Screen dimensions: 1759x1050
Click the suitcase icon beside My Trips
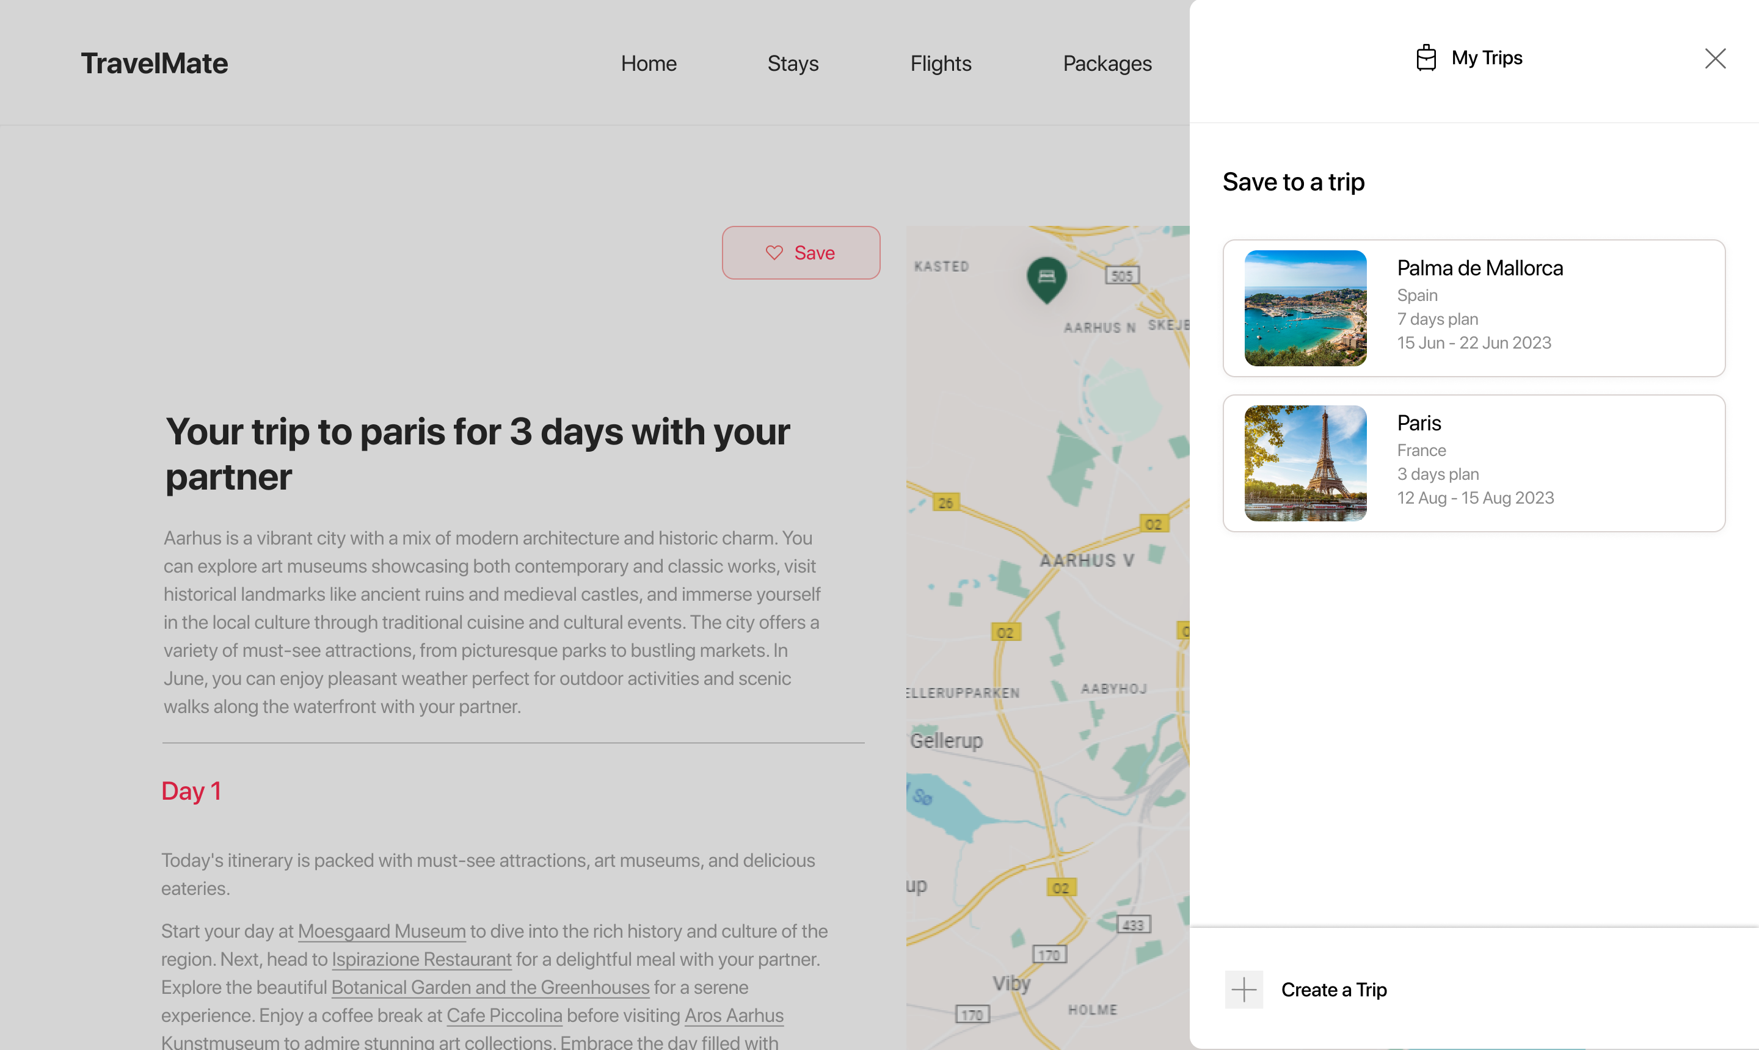point(1426,58)
